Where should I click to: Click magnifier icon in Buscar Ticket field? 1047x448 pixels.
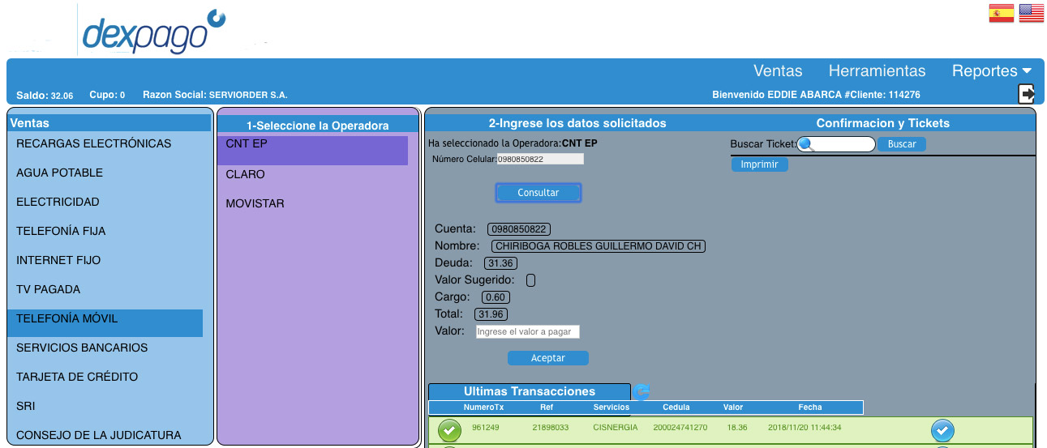click(x=806, y=144)
